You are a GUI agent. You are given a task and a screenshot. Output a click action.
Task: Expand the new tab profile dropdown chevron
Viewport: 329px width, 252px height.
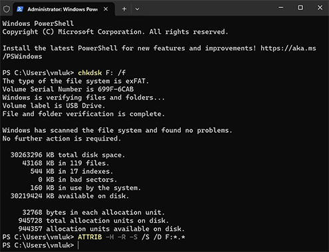(x=137, y=9)
